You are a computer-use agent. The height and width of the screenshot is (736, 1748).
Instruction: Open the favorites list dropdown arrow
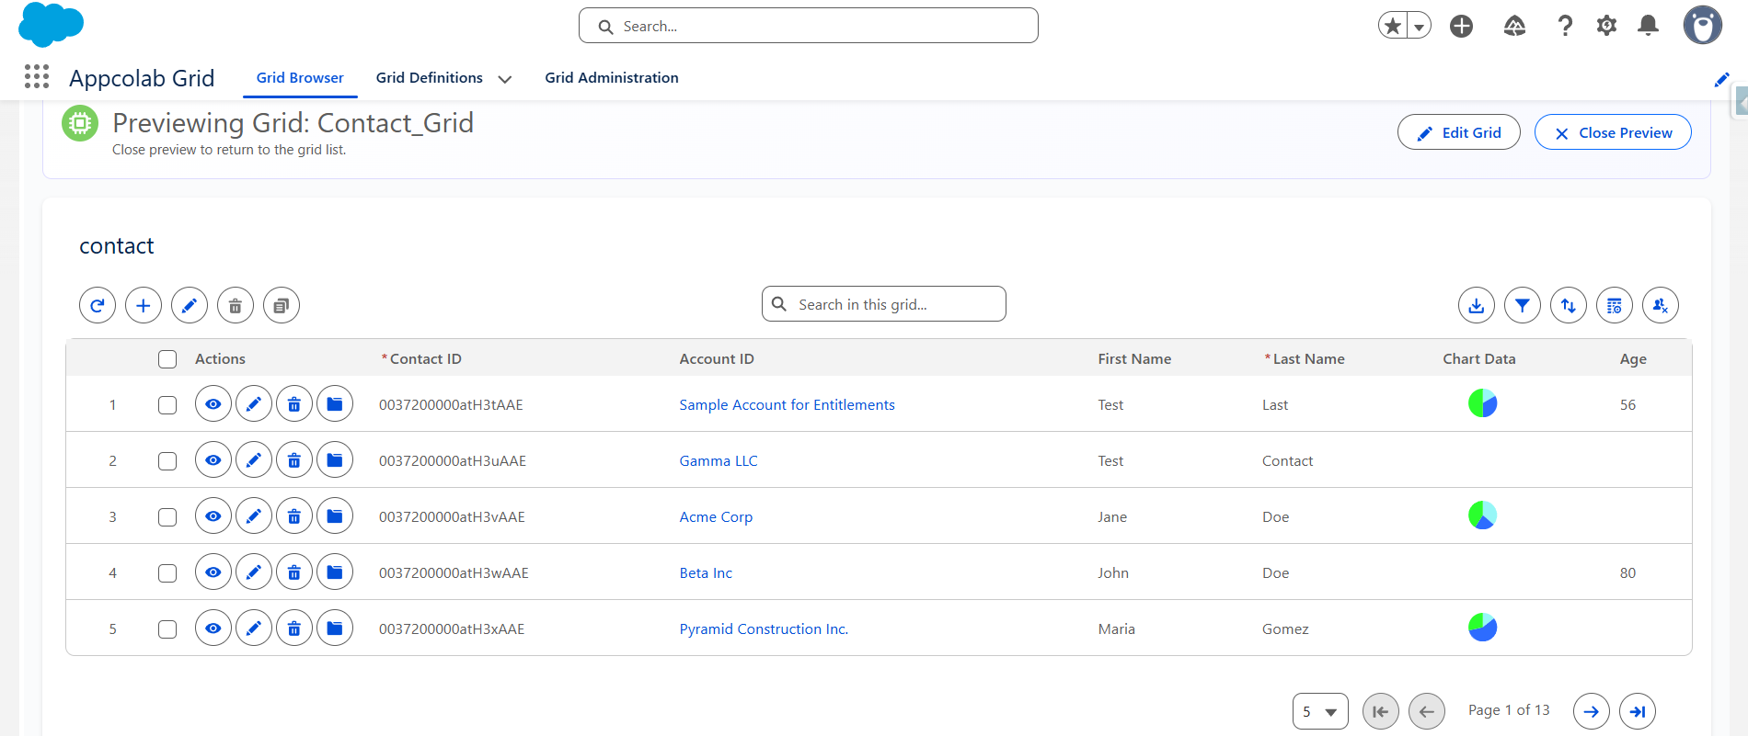(1420, 27)
